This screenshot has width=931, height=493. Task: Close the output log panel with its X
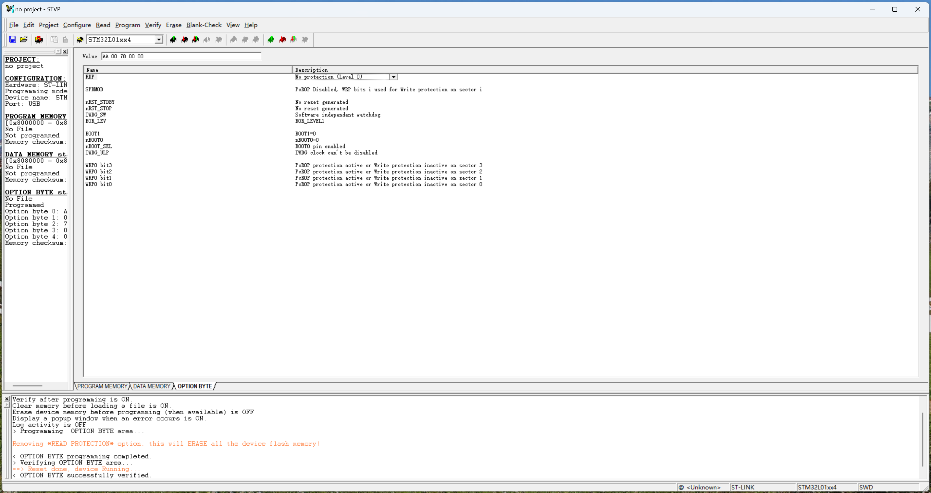click(6, 398)
